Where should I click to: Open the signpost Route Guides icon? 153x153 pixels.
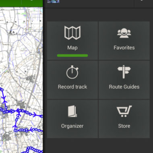124,72
